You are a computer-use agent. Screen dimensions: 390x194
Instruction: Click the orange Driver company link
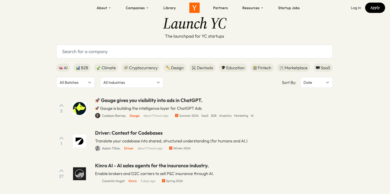point(129,148)
